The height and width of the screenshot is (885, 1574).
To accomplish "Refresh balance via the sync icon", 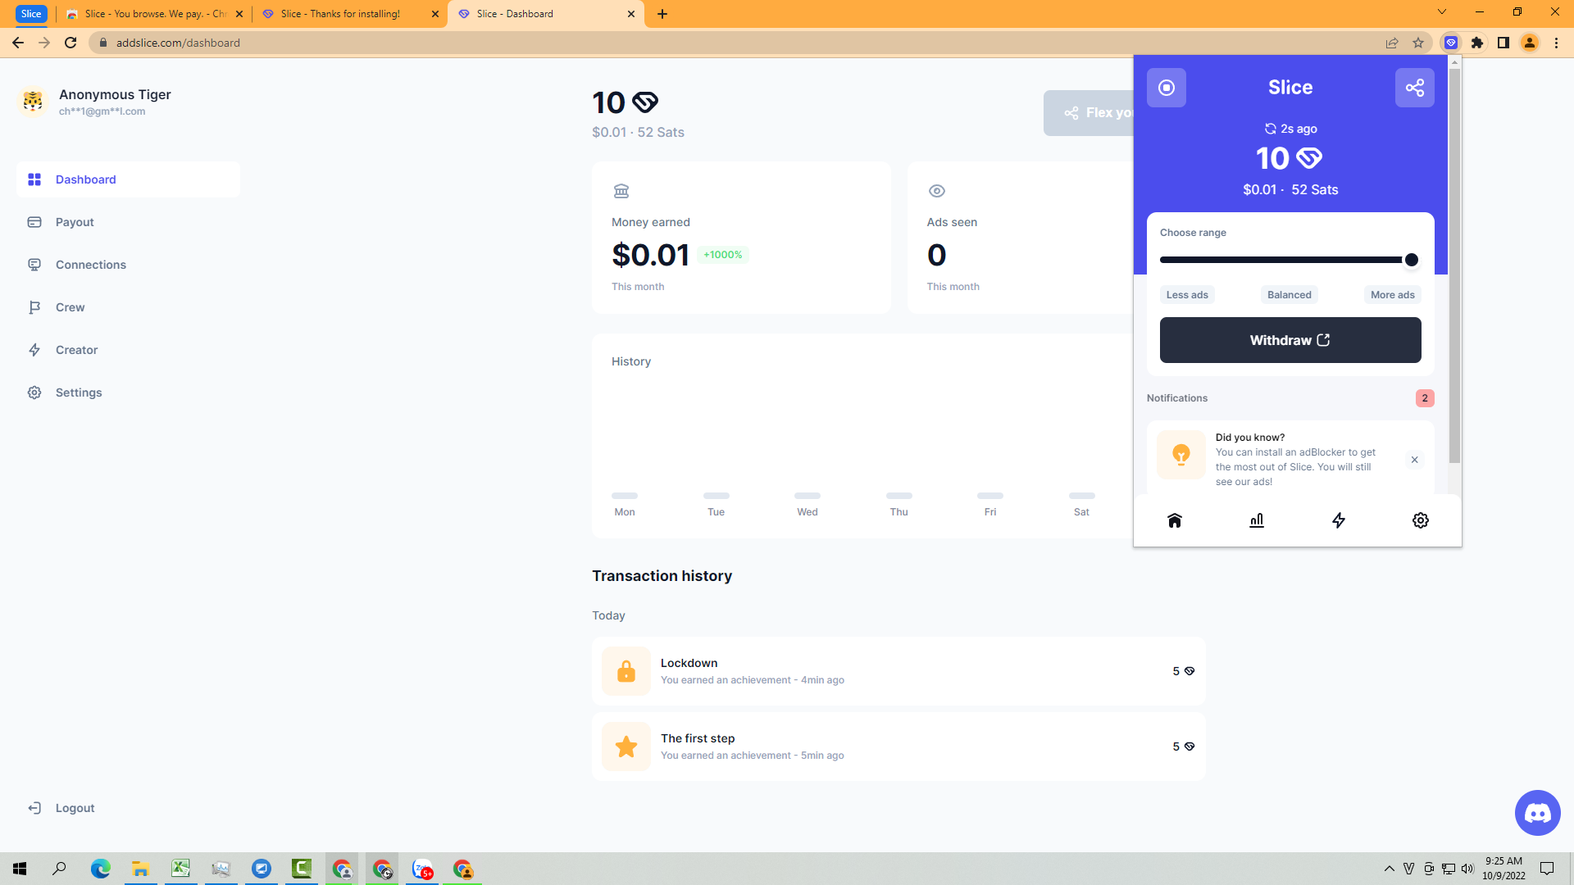I will click(x=1270, y=129).
